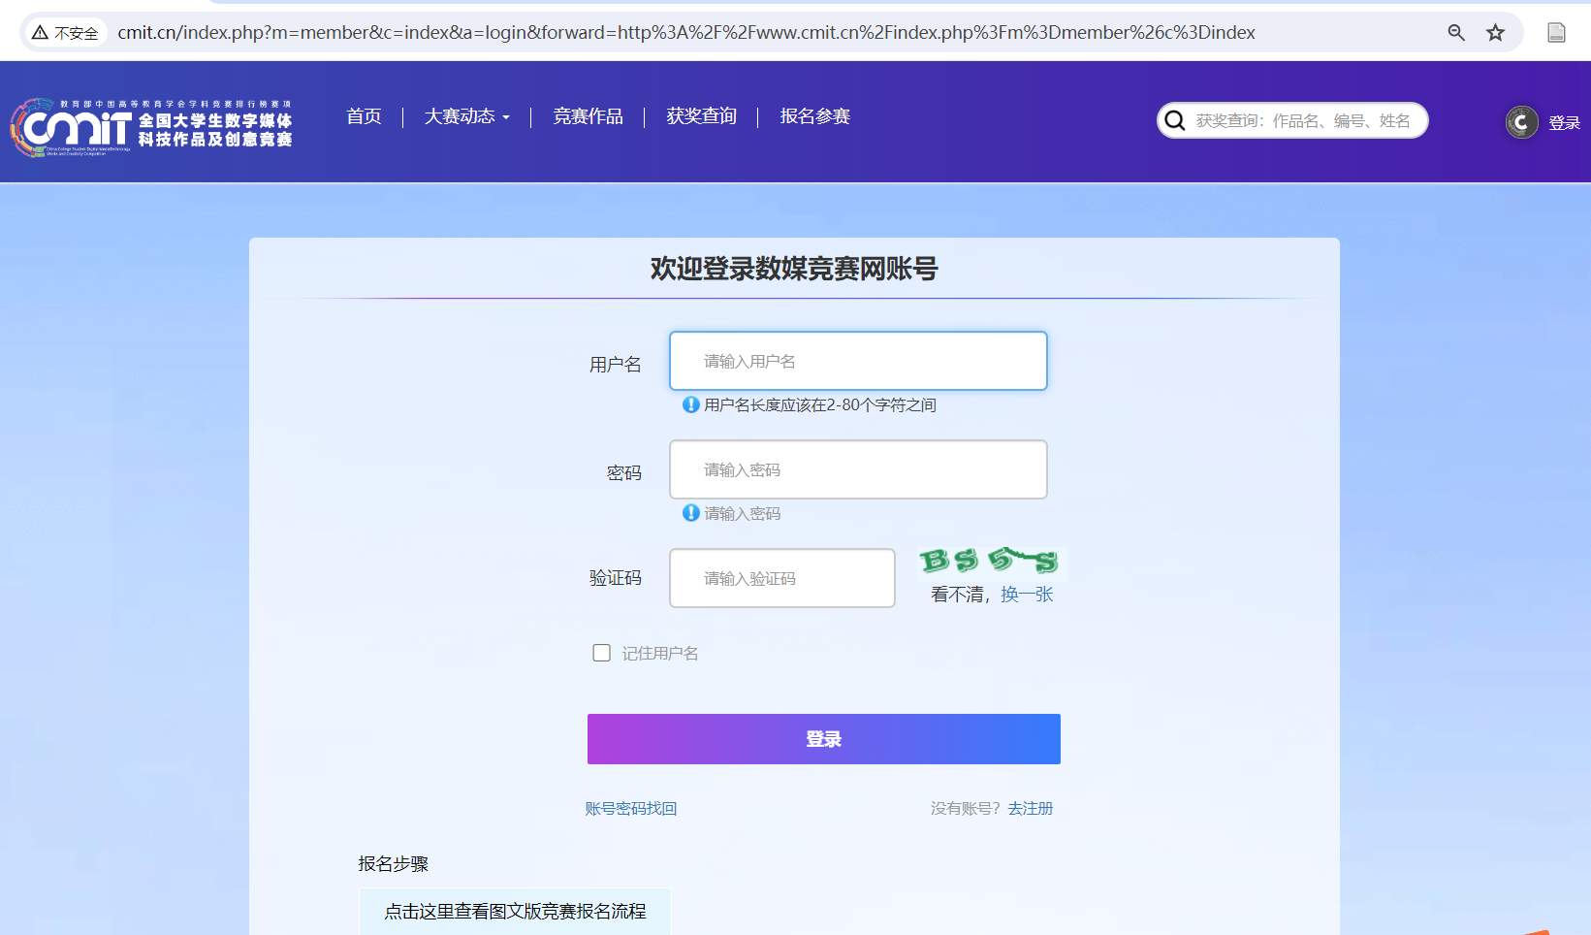The height and width of the screenshot is (935, 1591).
Task: Expand the 大赛动态 dropdown menu
Action: pos(466,116)
